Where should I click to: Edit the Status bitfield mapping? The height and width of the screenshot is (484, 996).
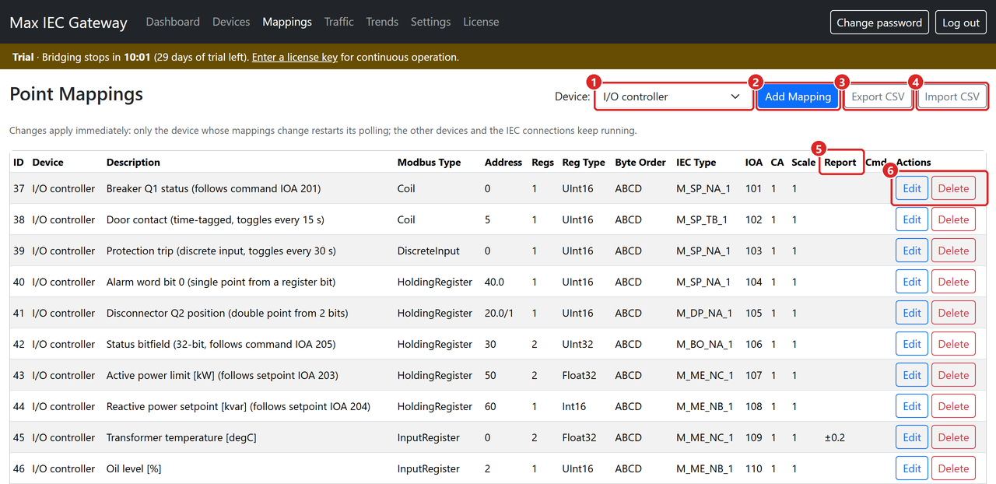[912, 344]
